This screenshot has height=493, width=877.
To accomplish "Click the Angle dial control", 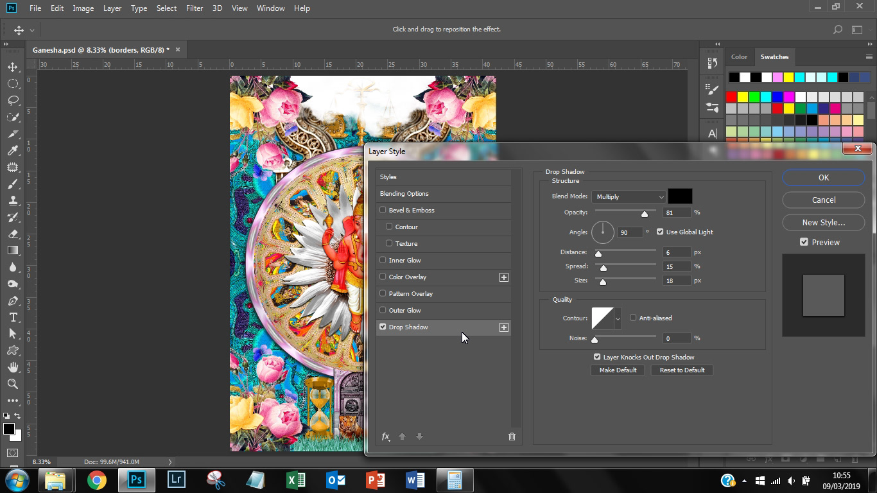I will point(602,232).
